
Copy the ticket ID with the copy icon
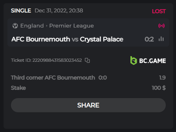(87, 60)
